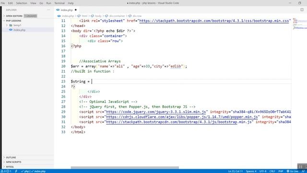Screen dimensions: 307x173
Task: Click unsaved dot on index.php tab
Action: pyautogui.click(x=76, y=10)
